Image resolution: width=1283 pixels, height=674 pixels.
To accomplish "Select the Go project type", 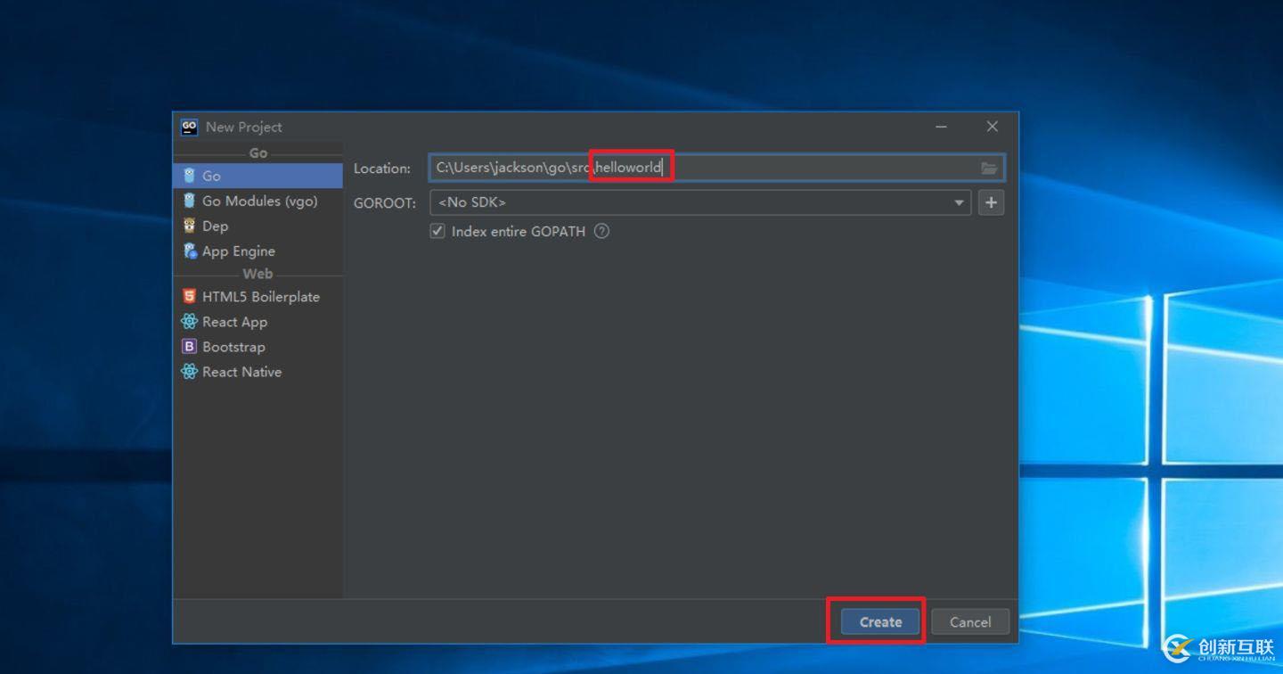I will [x=257, y=176].
